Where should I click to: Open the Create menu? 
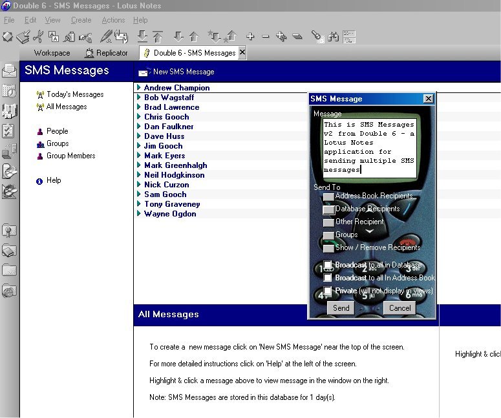pos(81,20)
